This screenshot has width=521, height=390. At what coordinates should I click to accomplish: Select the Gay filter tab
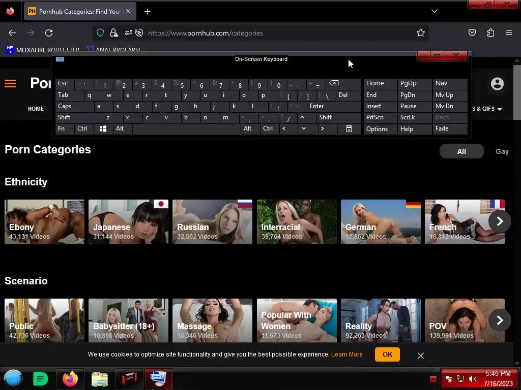[502, 151]
